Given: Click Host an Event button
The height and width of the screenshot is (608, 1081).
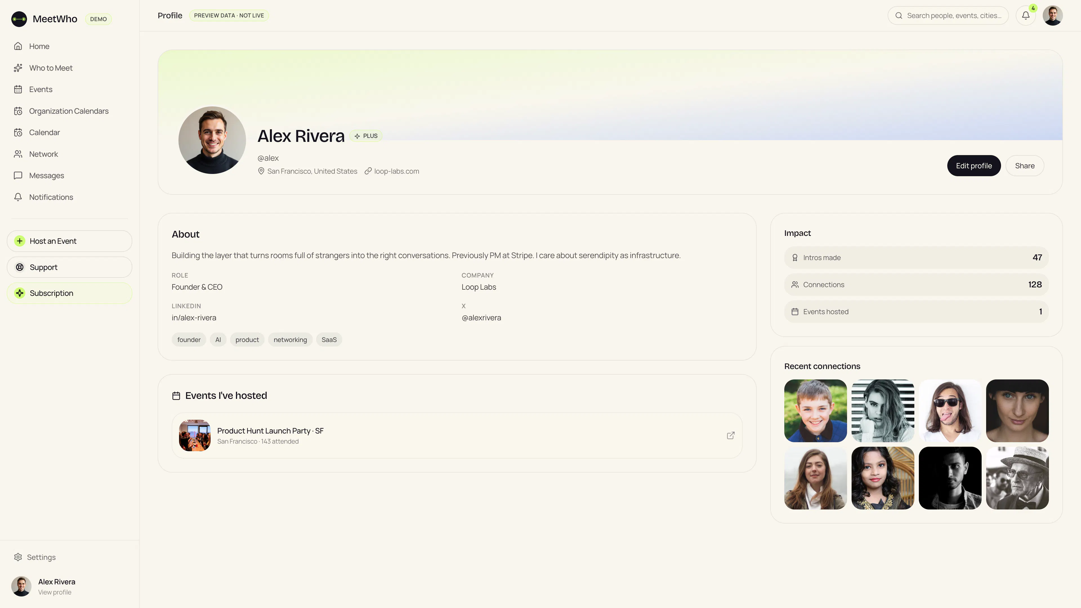Looking at the screenshot, I should click(70, 241).
